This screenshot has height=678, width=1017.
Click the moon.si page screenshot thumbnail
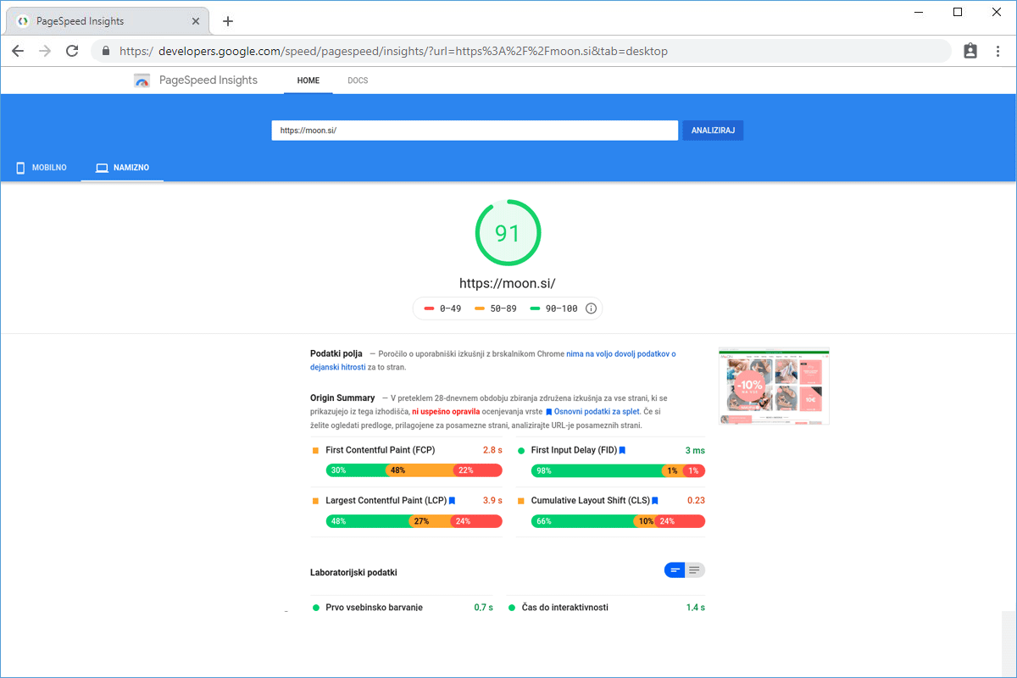(x=774, y=386)
